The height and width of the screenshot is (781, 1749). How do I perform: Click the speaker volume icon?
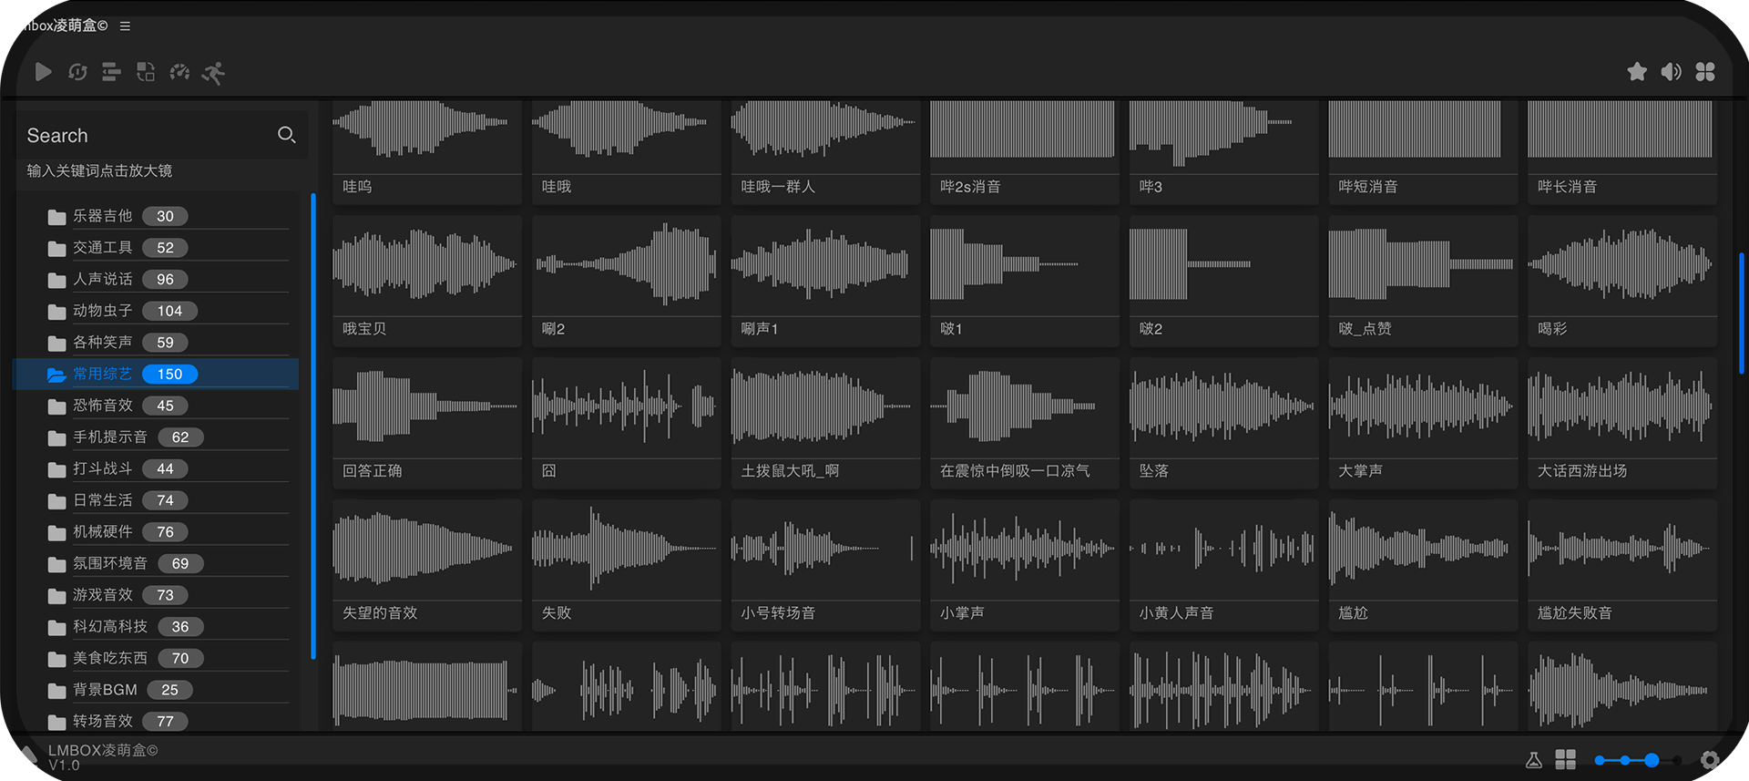tap(1672, 72)
